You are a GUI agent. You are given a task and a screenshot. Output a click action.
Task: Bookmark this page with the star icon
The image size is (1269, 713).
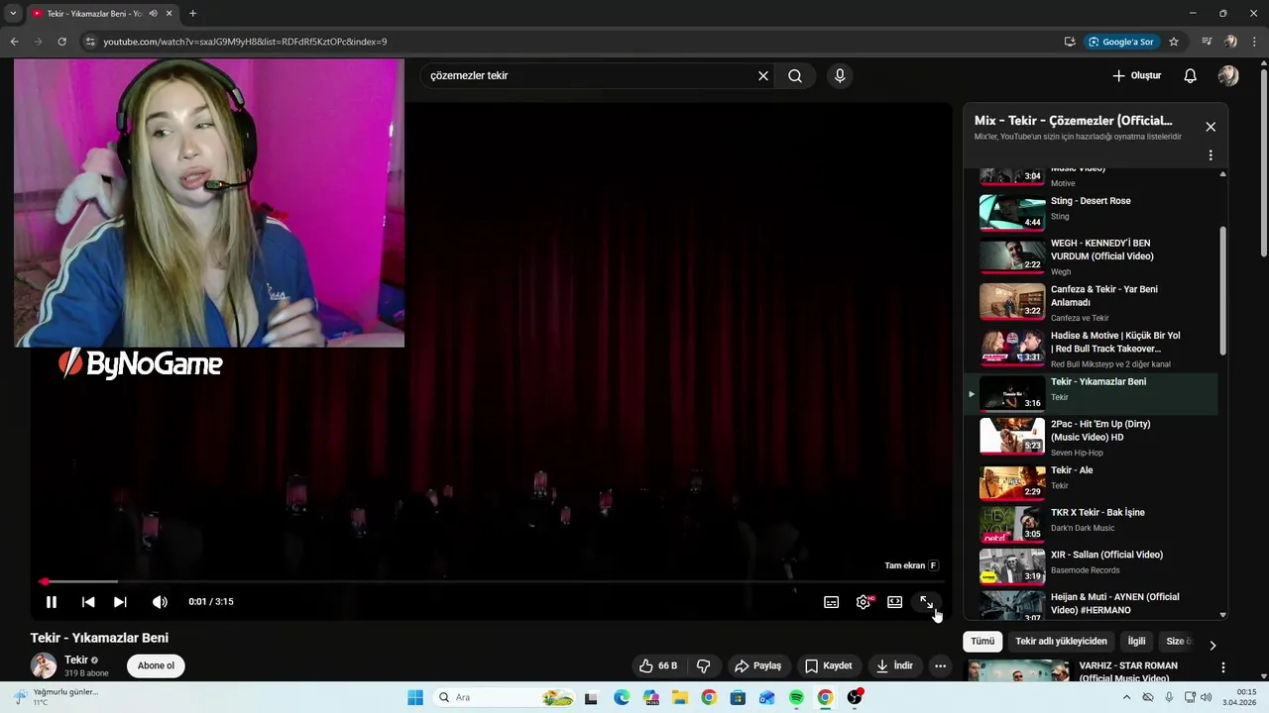pos(1174,42)
